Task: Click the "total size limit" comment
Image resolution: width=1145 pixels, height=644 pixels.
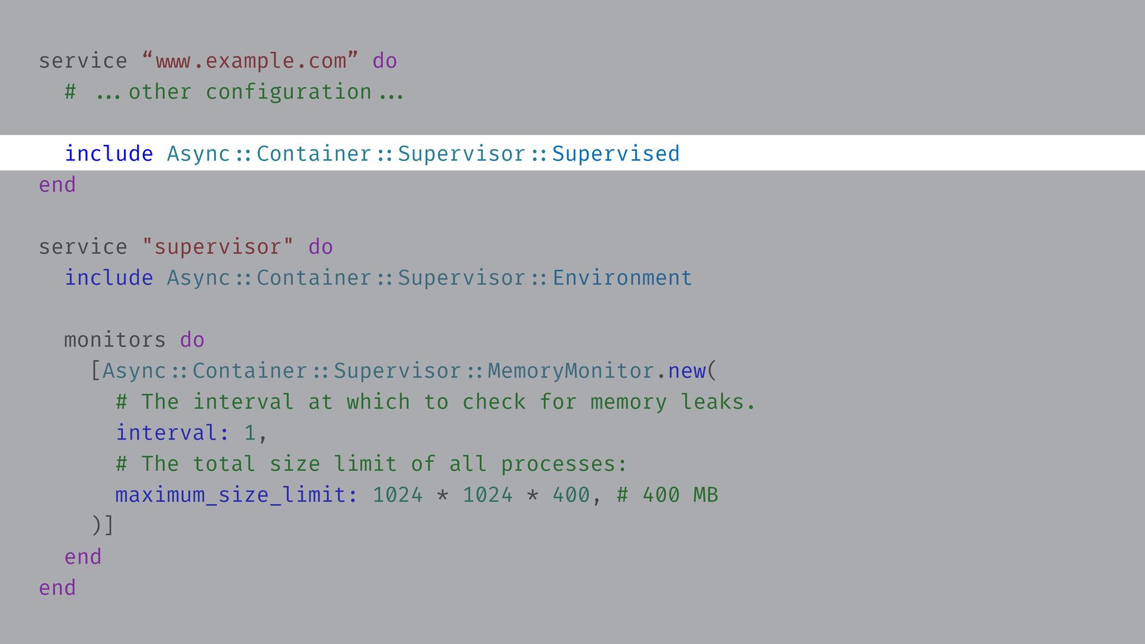Action: [x=372, y=464]
